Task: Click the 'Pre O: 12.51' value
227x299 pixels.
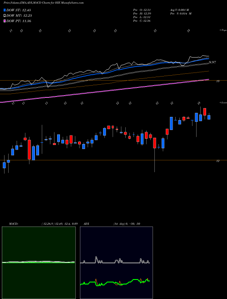Action: (x=142, y=10)
